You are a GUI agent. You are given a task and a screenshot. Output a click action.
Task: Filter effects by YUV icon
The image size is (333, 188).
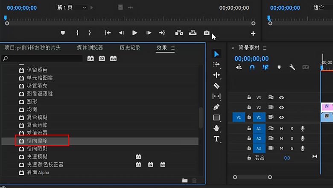113,59
